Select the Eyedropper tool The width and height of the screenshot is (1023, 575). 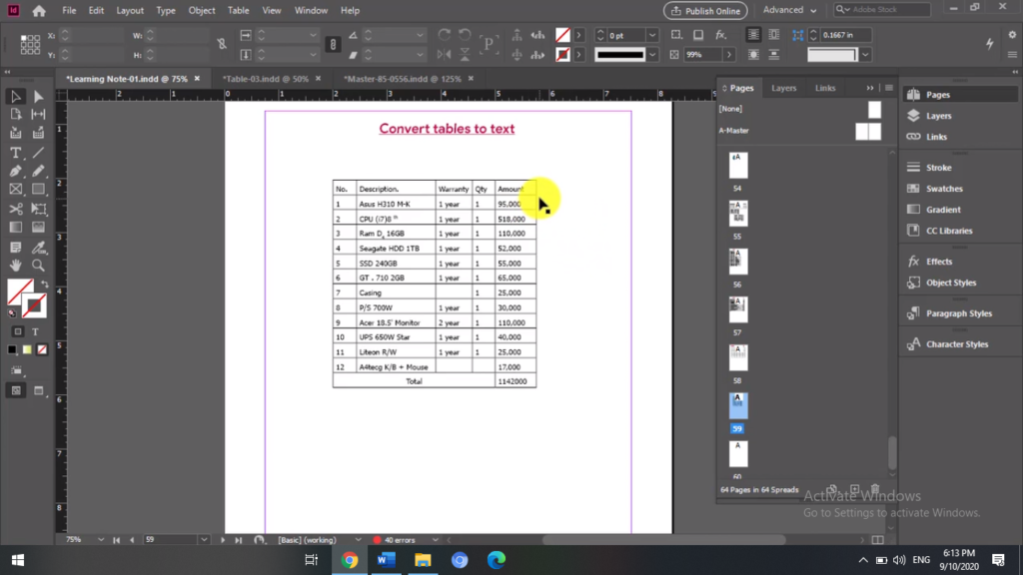(39, 248)
